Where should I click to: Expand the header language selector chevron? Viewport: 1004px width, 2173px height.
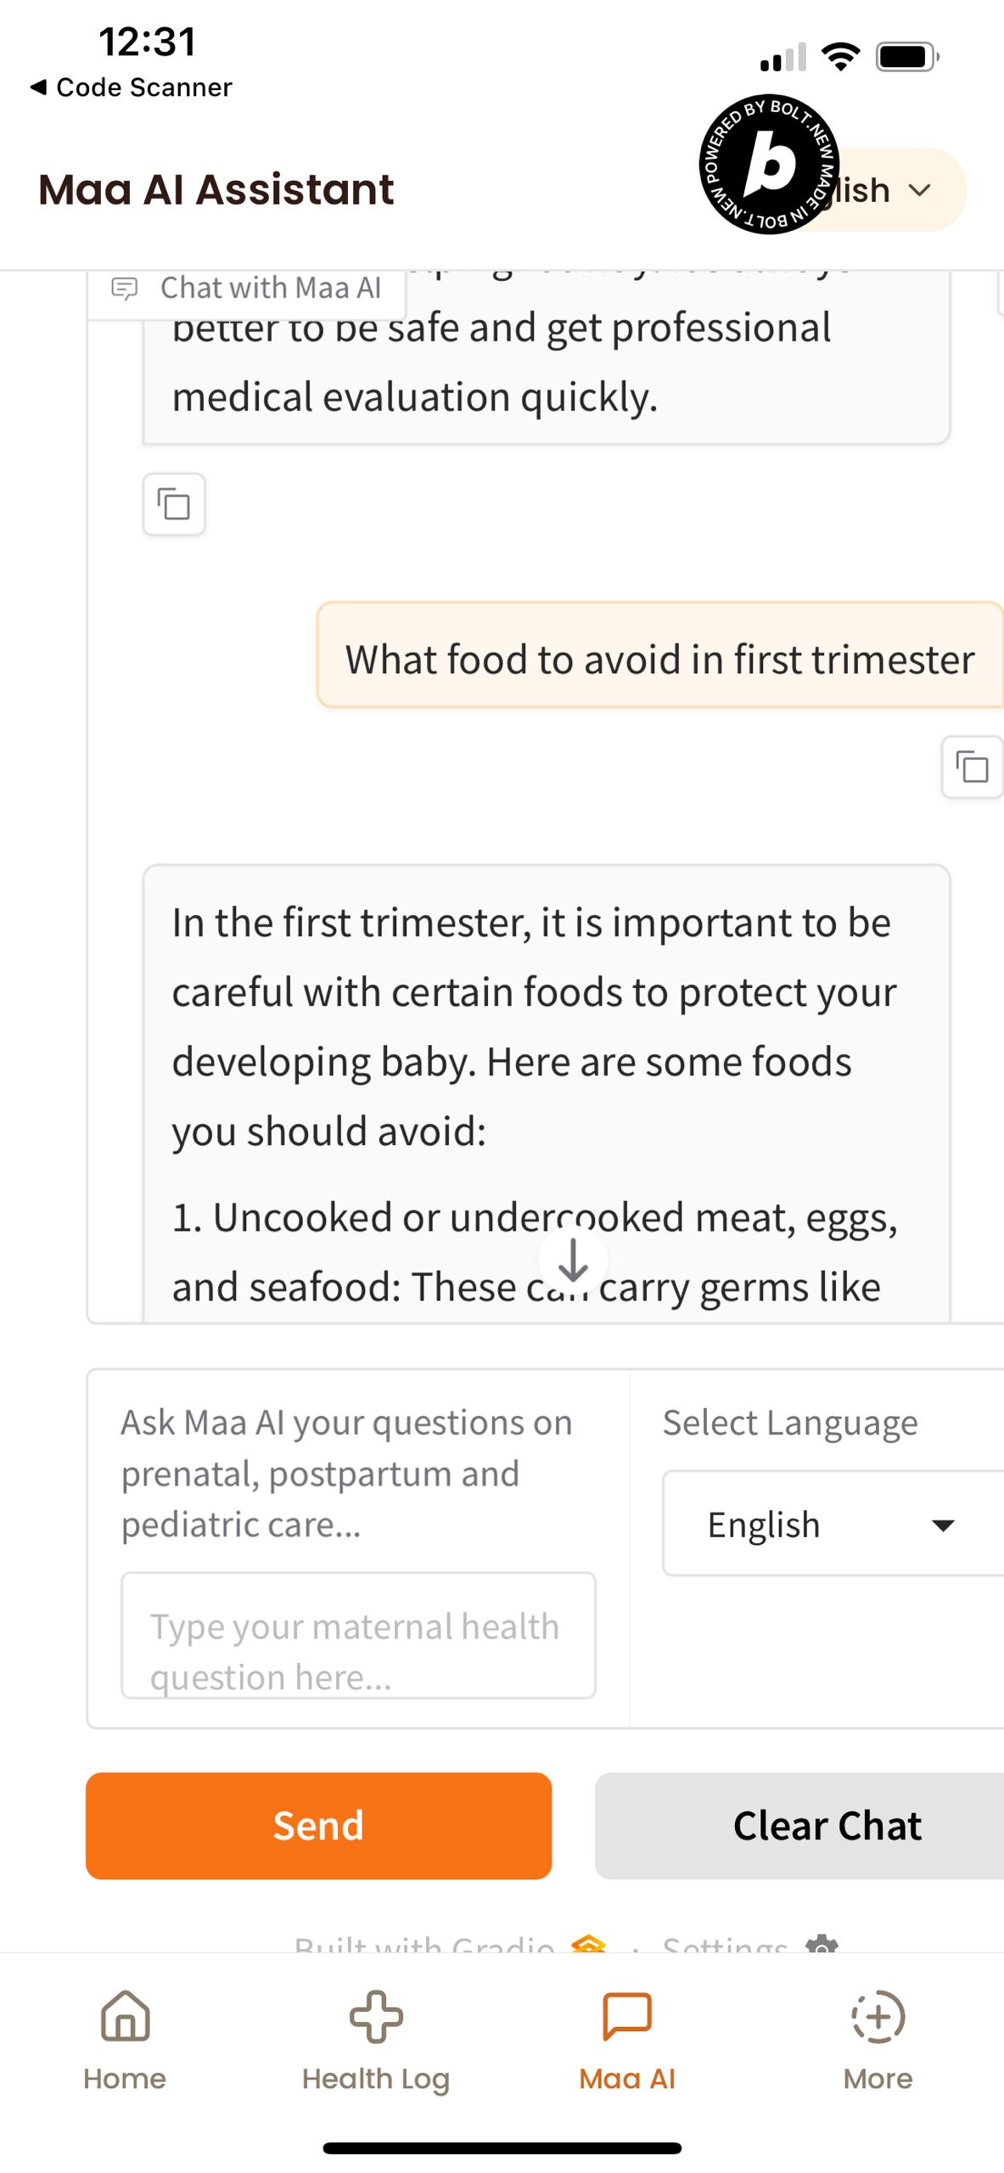click(x=920, y=190)
